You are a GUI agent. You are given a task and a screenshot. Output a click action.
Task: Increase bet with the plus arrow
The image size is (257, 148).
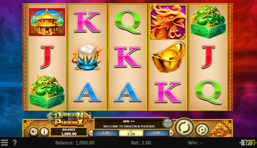171,133
